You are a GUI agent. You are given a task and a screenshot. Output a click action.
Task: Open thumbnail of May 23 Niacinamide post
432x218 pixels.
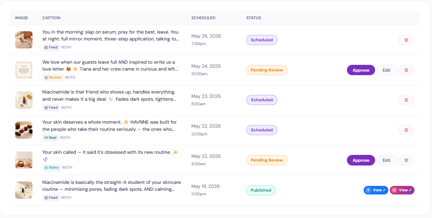coord(24,100)
